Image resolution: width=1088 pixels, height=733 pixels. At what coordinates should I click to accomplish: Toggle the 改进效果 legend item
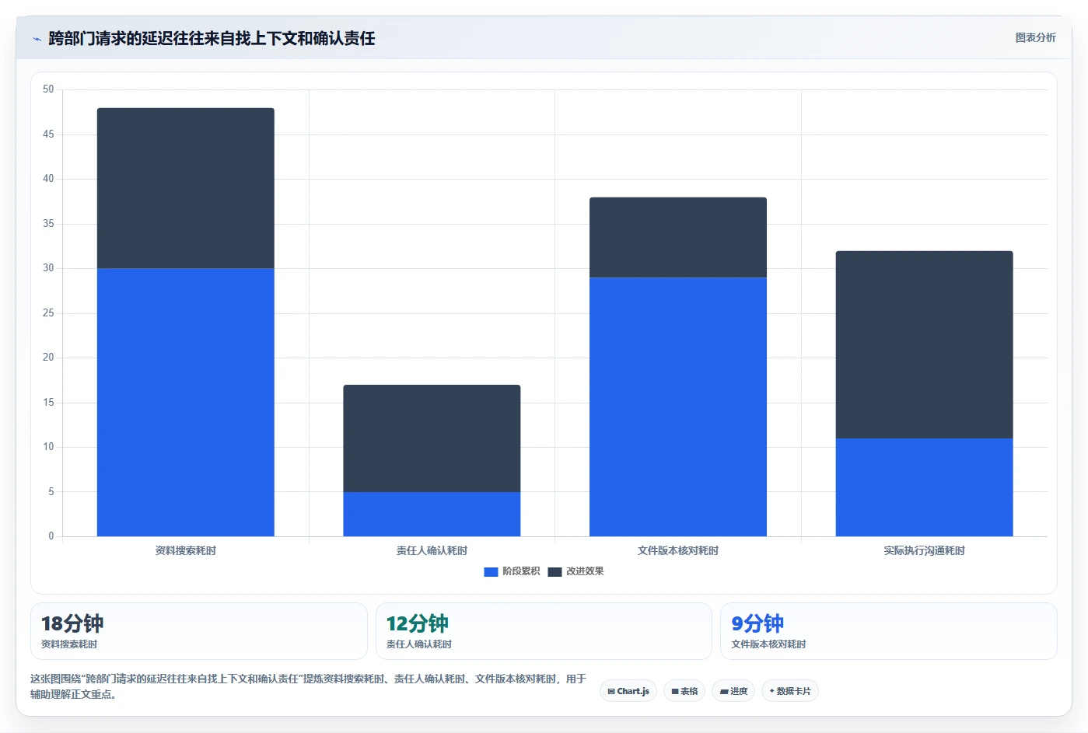coord(575,571)
